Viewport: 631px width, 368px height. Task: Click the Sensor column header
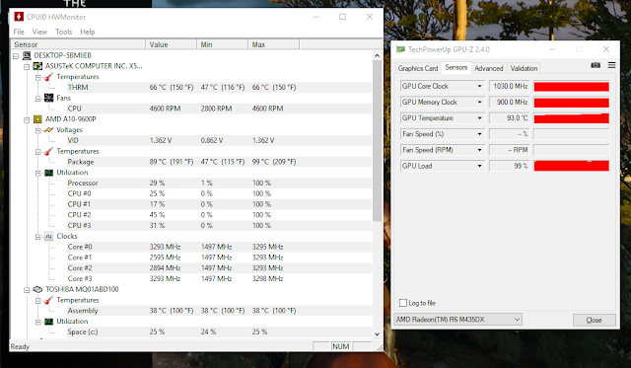coord(79,44)
